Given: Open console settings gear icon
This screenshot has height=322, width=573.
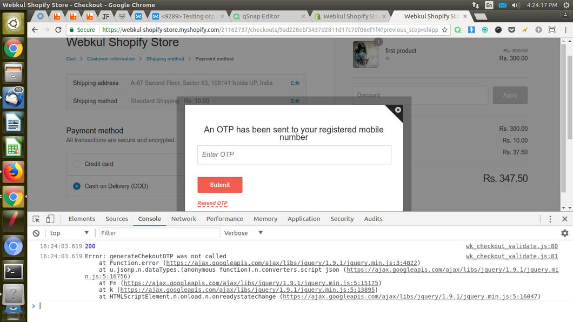Looking at the screenshot, I should pos(564,233).
